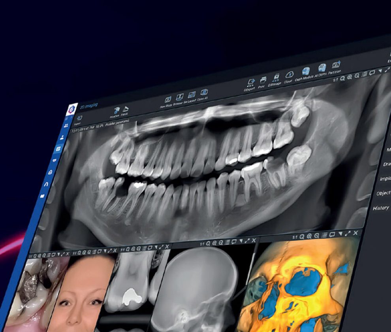Screen dimensions: 391x332
Task: Select the 2D imaging module in sidebar
Action: 58,149
